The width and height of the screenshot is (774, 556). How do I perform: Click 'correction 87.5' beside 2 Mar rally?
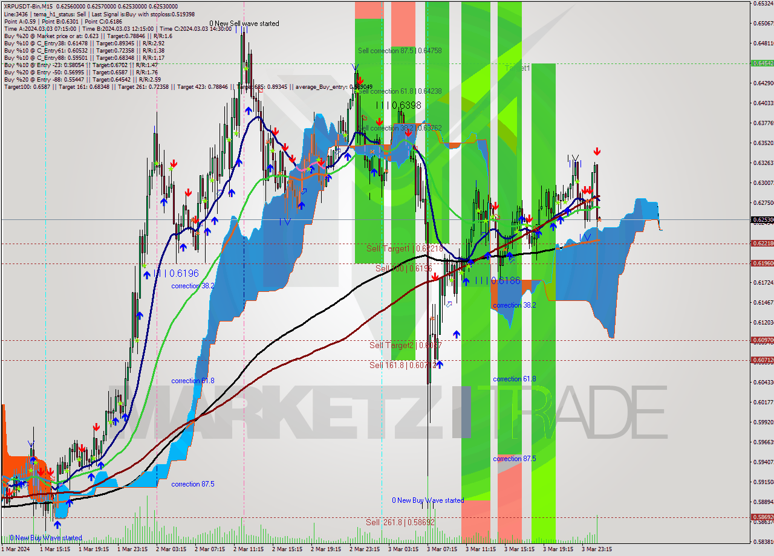coord(192,484)
